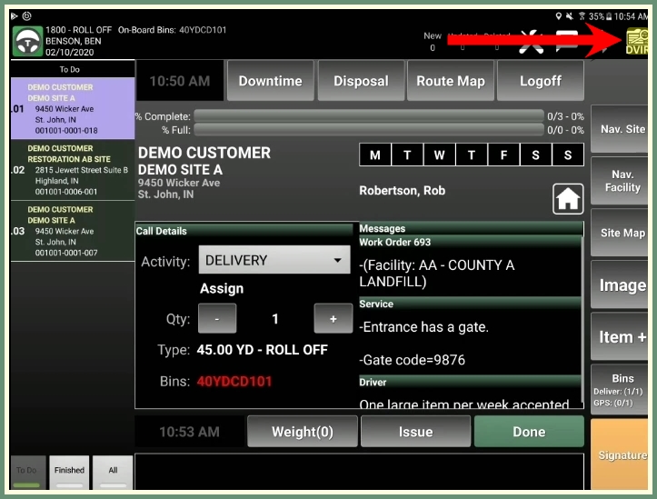Select stop .02 Restoration AB Site
657x499 pixels.
(x=73, y=170)
